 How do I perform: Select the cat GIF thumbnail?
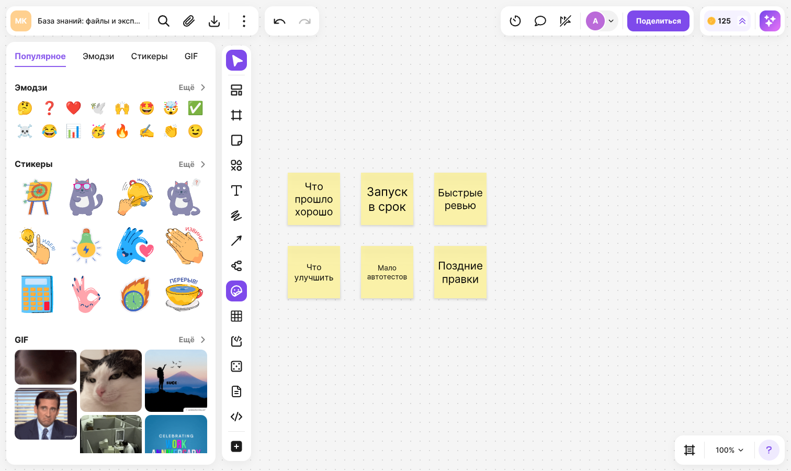[x=111, y=380]
